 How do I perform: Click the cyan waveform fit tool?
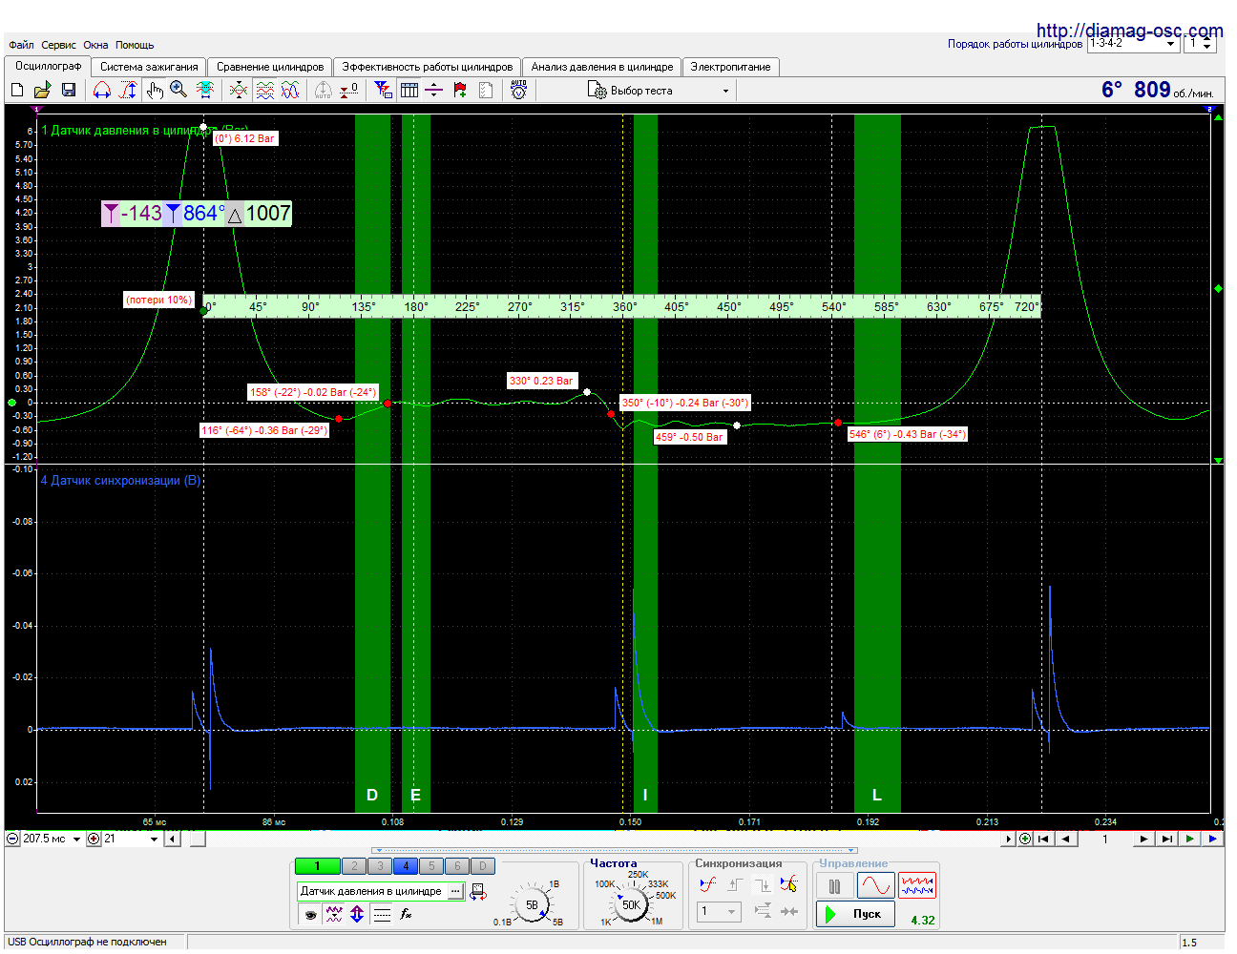pyautogui.click(x=205, y=90)
